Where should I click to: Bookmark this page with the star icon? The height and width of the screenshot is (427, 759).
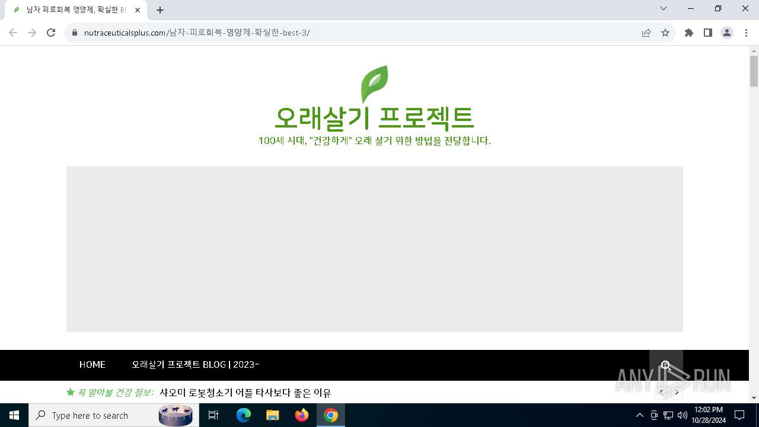tap(665, 33)
